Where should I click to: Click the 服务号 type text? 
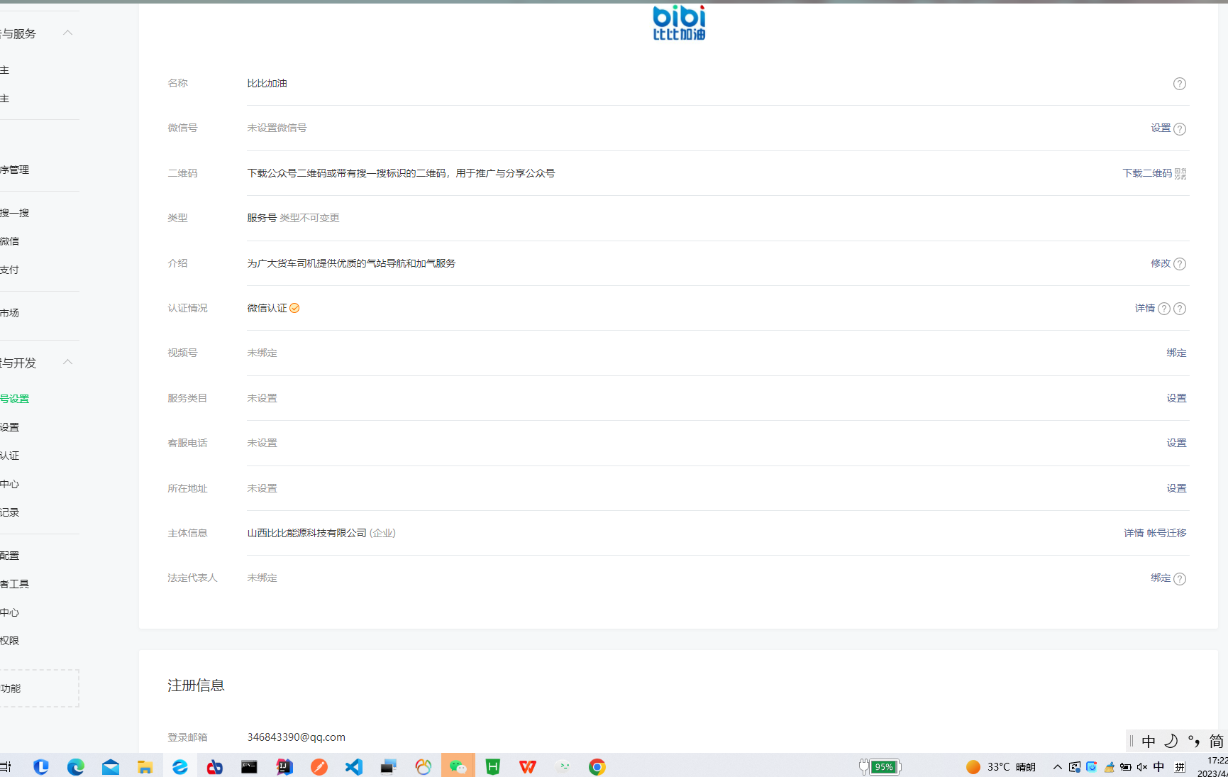262,218
